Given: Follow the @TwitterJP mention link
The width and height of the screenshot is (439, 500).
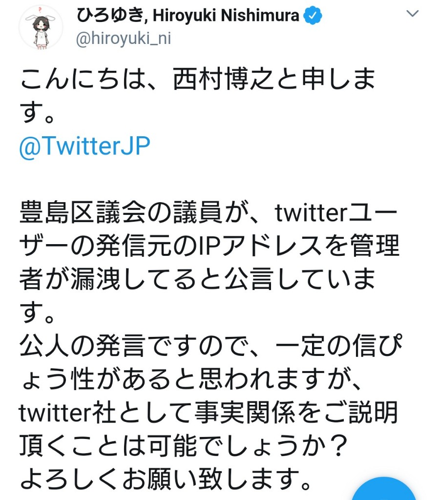Looking at the screenshot, I should point(84,146).
